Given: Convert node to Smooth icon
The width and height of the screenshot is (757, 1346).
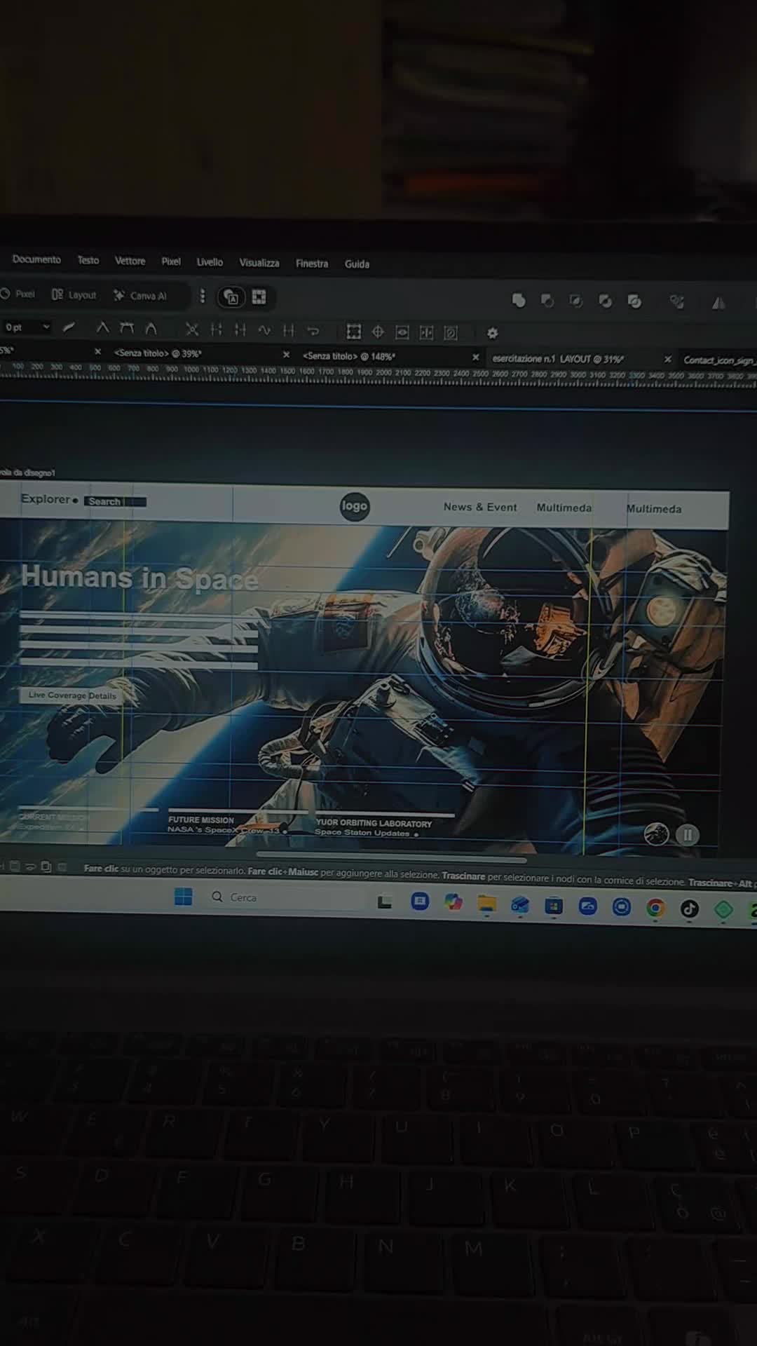Looking at the screenshot, I should [127, 327].
